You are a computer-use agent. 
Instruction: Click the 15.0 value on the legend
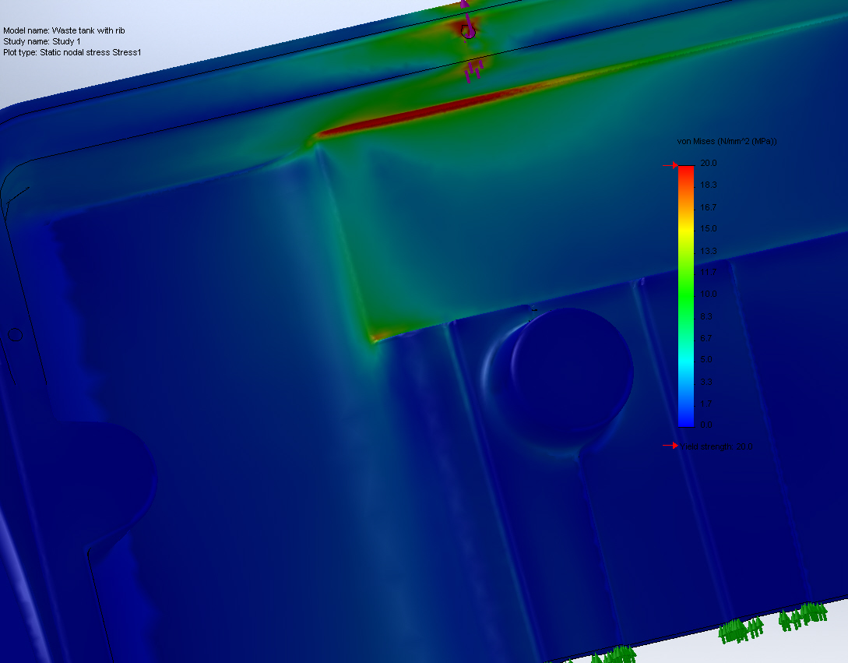pos(708,228)
